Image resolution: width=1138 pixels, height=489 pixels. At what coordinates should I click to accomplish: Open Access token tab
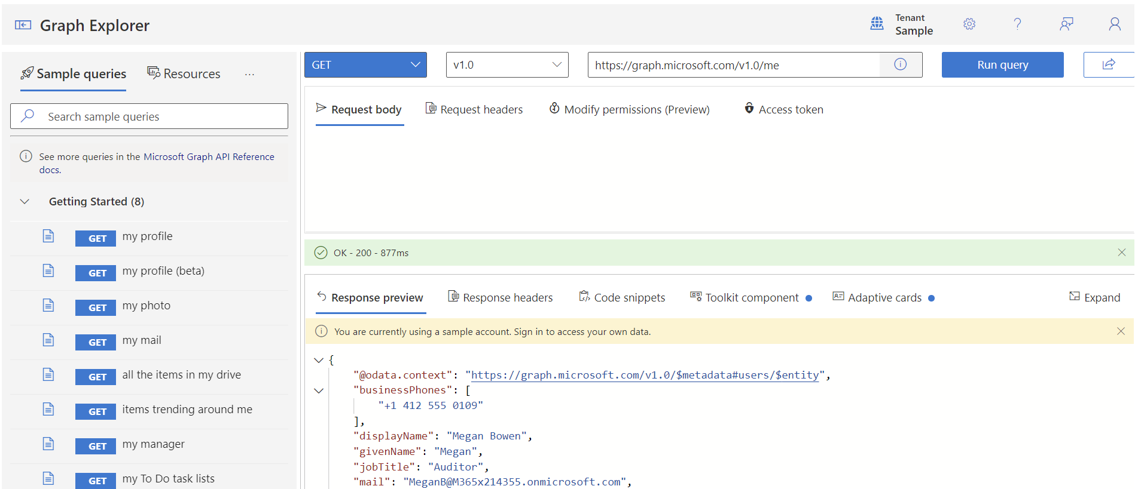click(784, 109)
